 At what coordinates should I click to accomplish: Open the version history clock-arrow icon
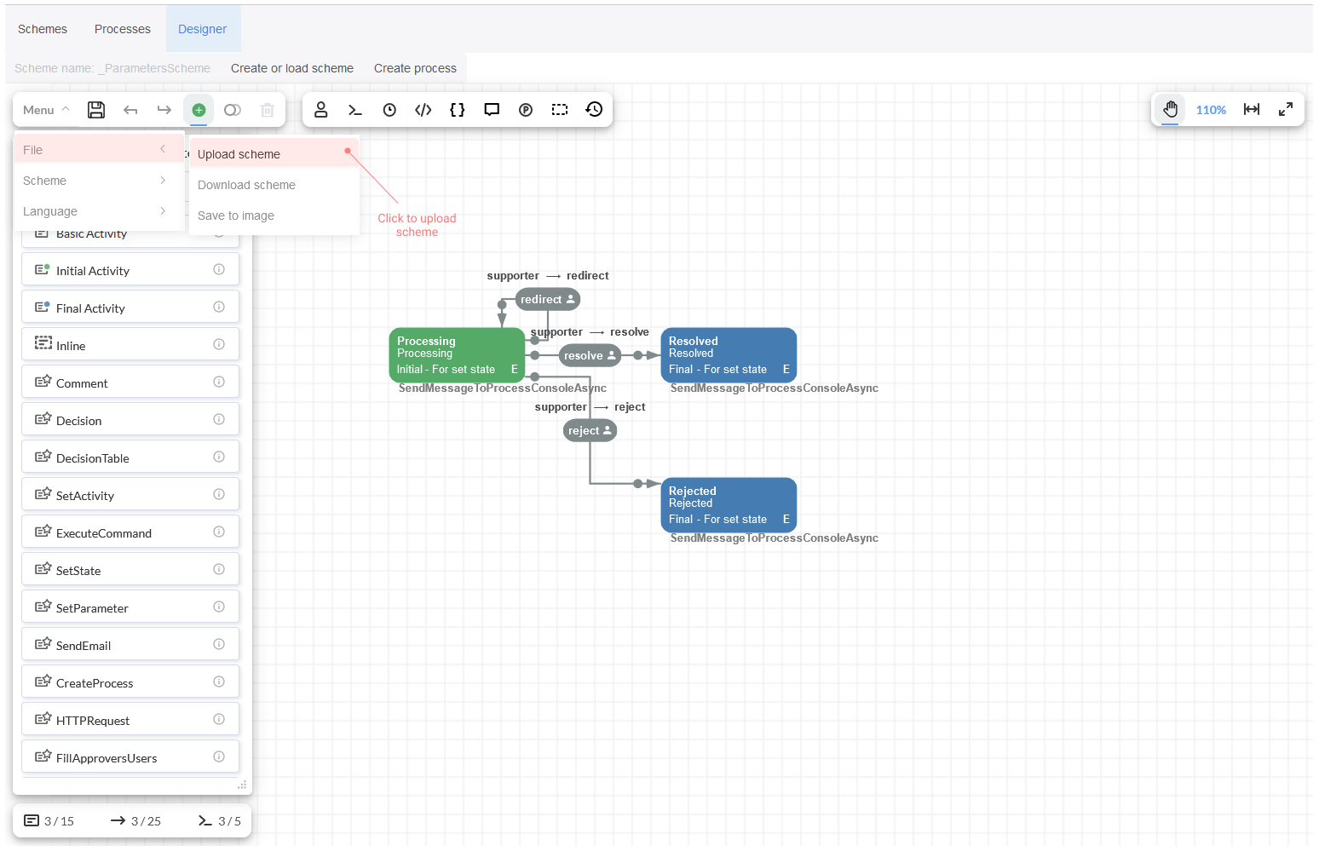point(594,109)
